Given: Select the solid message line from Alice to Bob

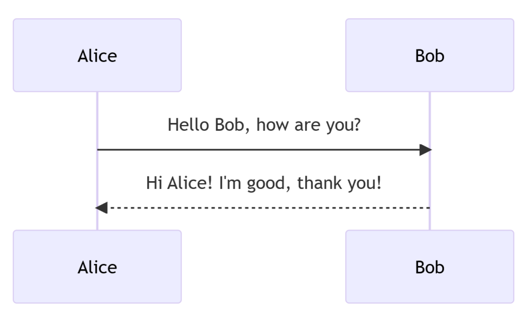Looking at the screenshot, I should 257,150.
